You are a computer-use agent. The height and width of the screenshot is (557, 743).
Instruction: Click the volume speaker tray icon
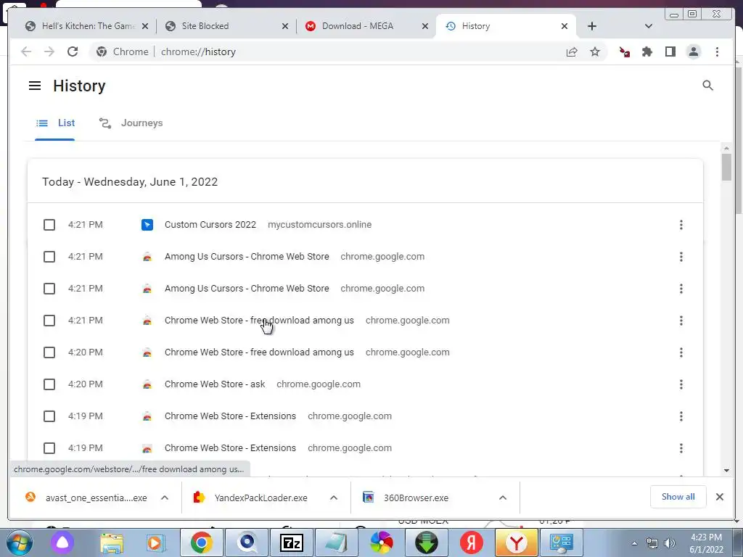pyautogui.click(x=670, y=543)
